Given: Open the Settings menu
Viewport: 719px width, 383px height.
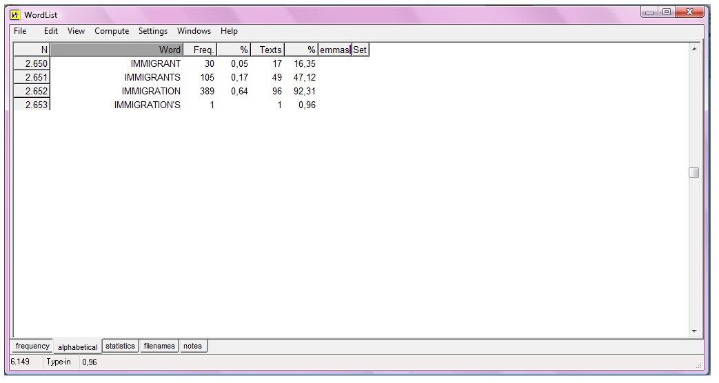Looking at the screenshot, I should (x=152, y=31).
